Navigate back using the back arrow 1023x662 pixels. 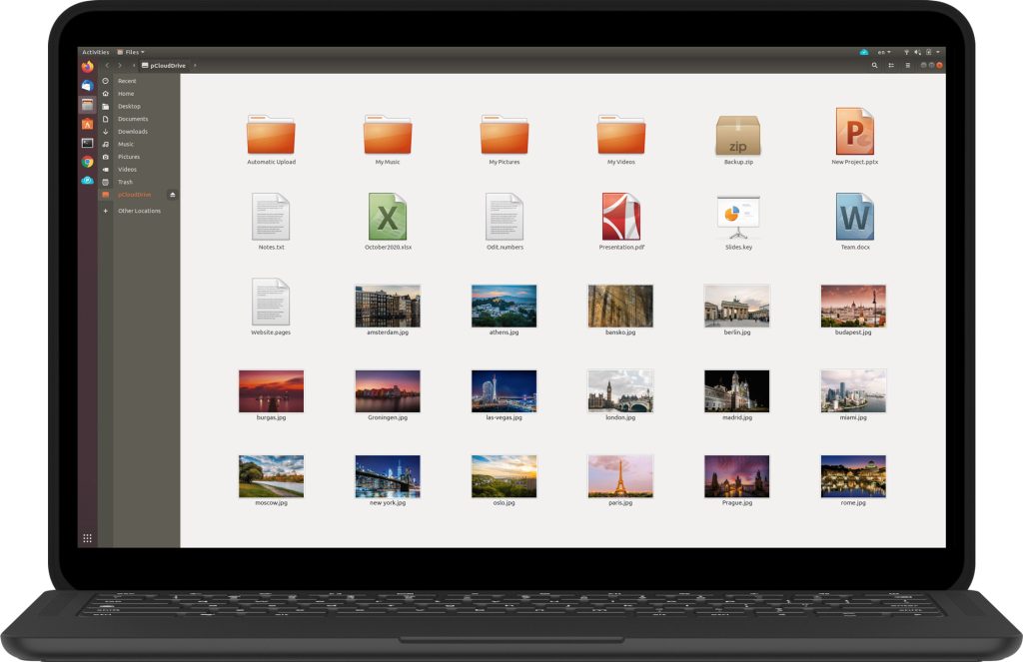click(x=106, y=66)
